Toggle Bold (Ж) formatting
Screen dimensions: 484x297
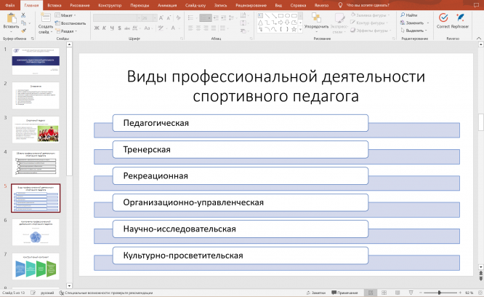point(97,28)
